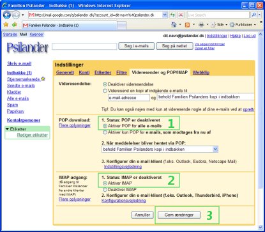
Task: Select Deaktiver IMAP radio button
Action: 105,189
